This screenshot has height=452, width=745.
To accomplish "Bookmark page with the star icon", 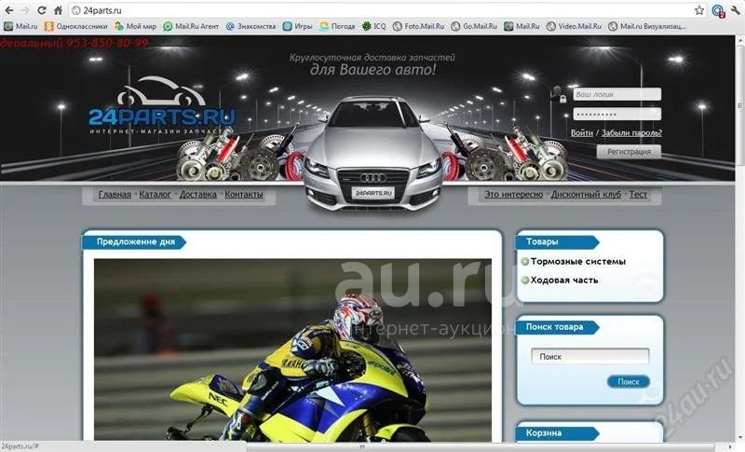I will (699, 10).
